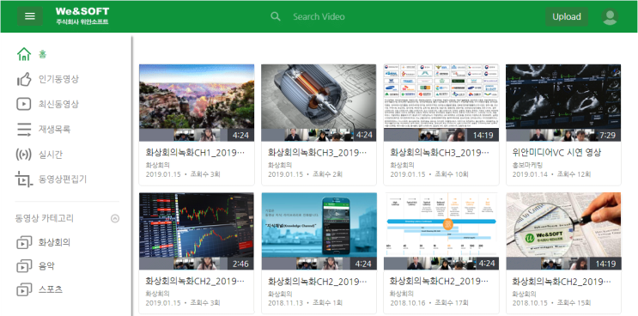Select 화상회의 category in sidebar
638x316 pixels.
(x=54, y=242)
